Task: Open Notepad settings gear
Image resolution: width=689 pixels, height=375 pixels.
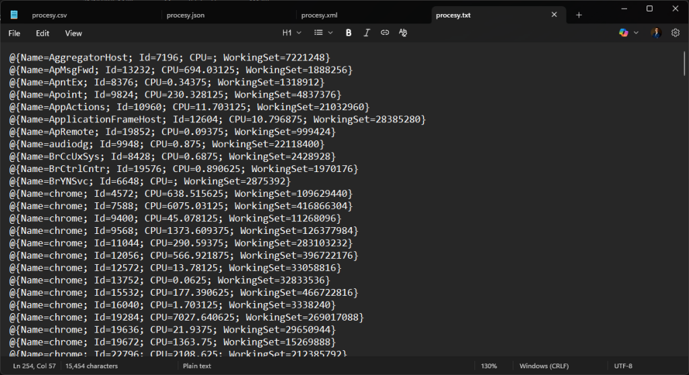Action: click(676, 32)
